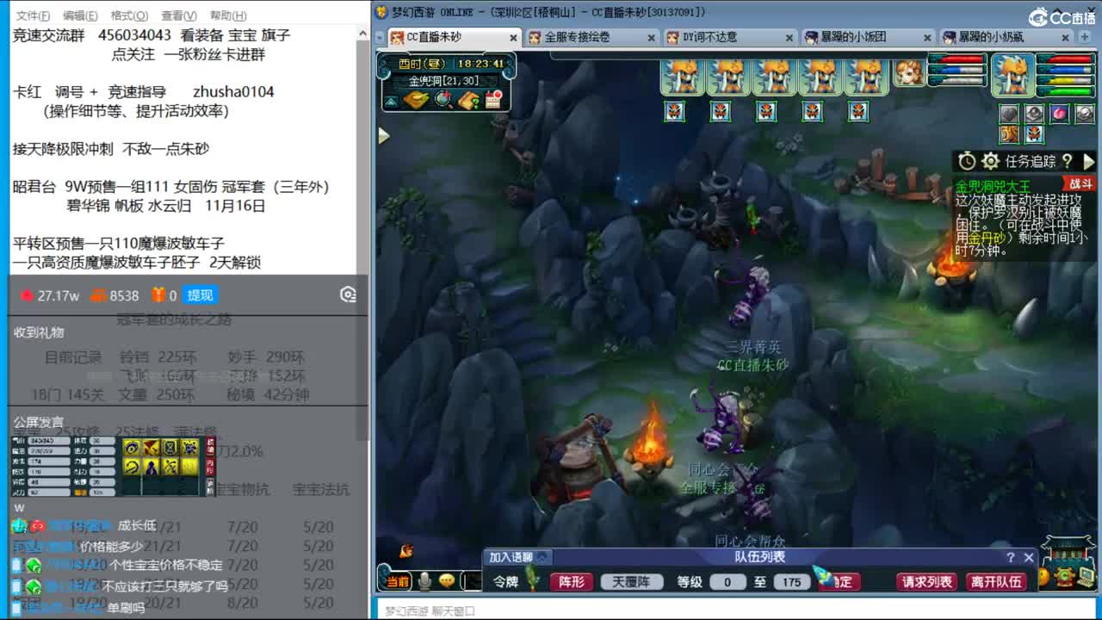The image size is (1102, 620).
Task: Click the buff icon under the fourth team portrait
Action: [812, 111]
